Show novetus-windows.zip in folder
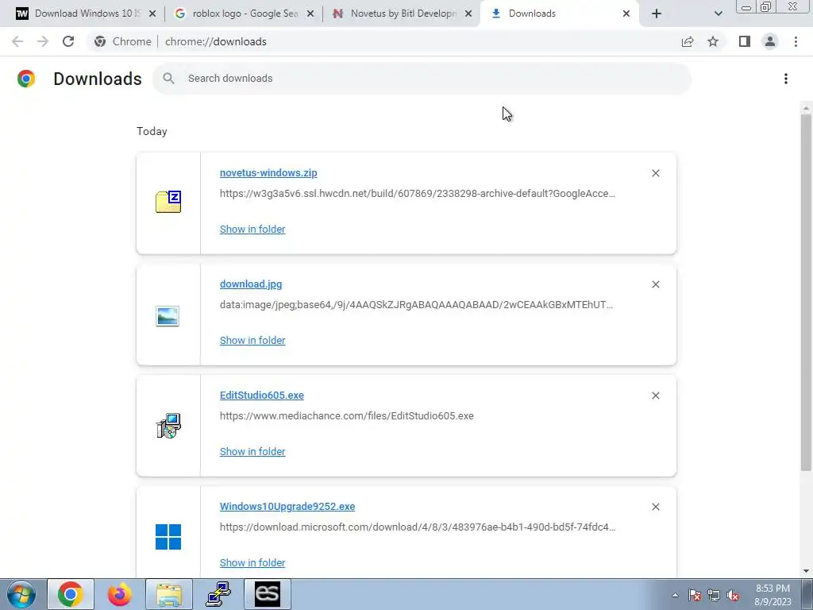This screenshot has width=813, height=610. pyautogui.click(x=252, y=230)
